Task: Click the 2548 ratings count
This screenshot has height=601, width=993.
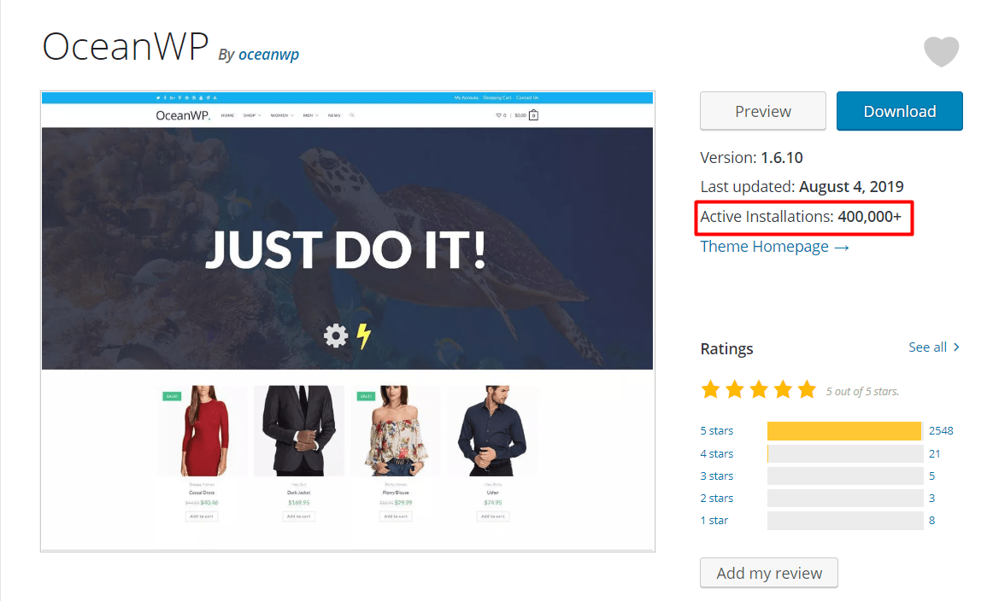Action: pos(941,431)
